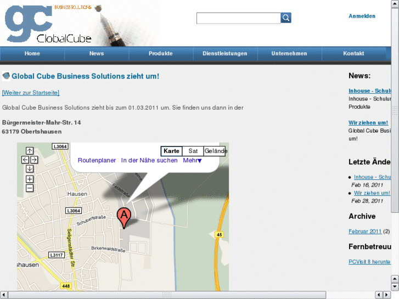
Task: Click In der Nähe suchen link
Action: coord(149,160)
